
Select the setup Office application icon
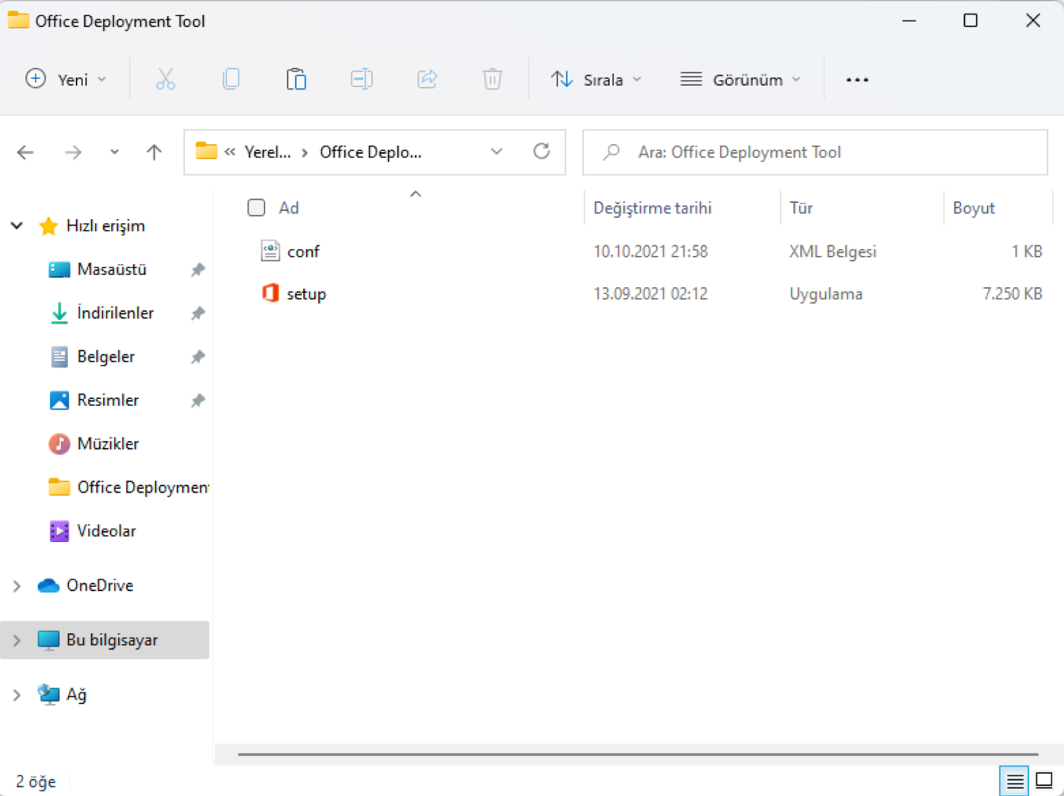(270, 293)
